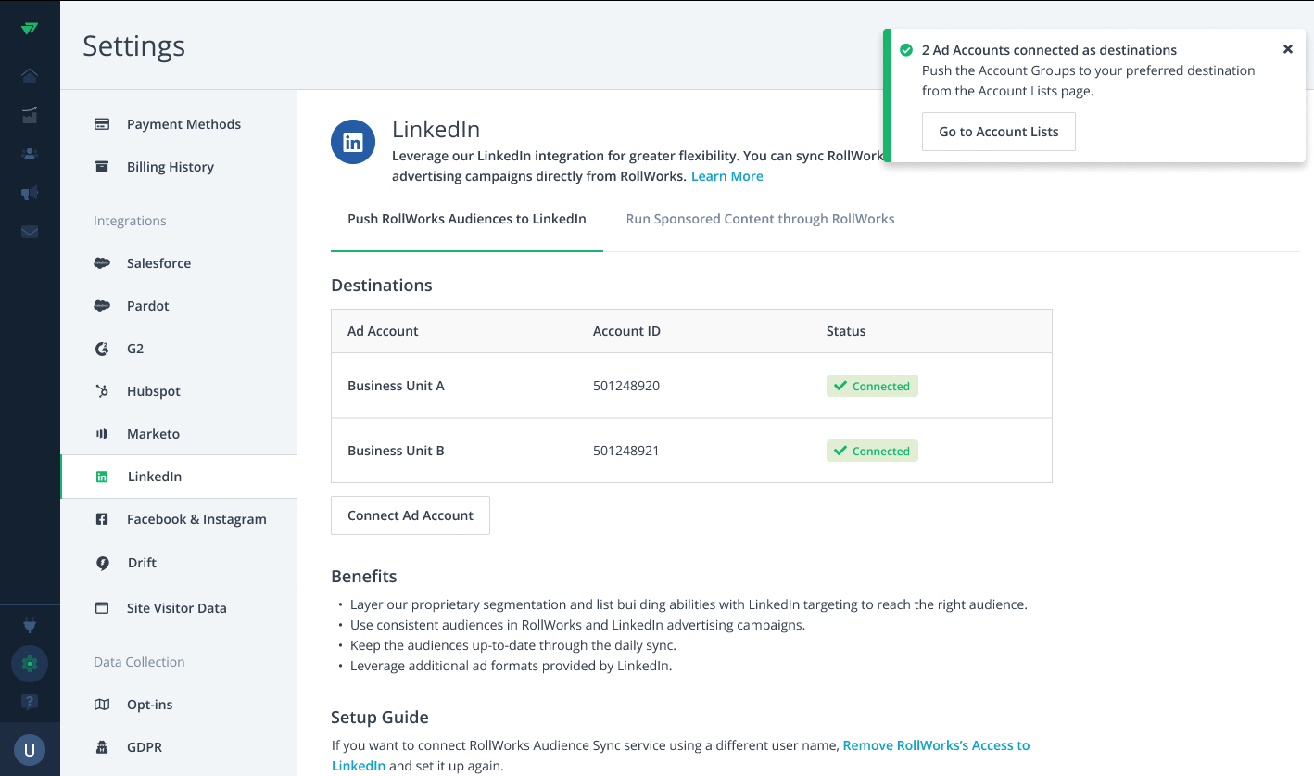Image resolution: width=1314 pixels, height=776 pixels.
Task: Click the Opt-ins map icon
Action: (102, 705)
